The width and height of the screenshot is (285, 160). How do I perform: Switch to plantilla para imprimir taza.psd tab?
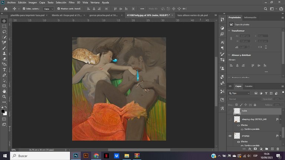click(x=27, y=15)
